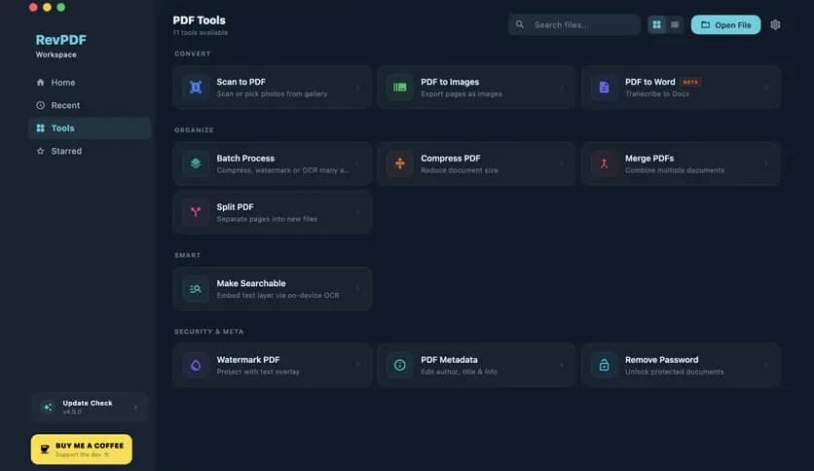Click the Open File button

pyautogui.click(x=725, y=24)
